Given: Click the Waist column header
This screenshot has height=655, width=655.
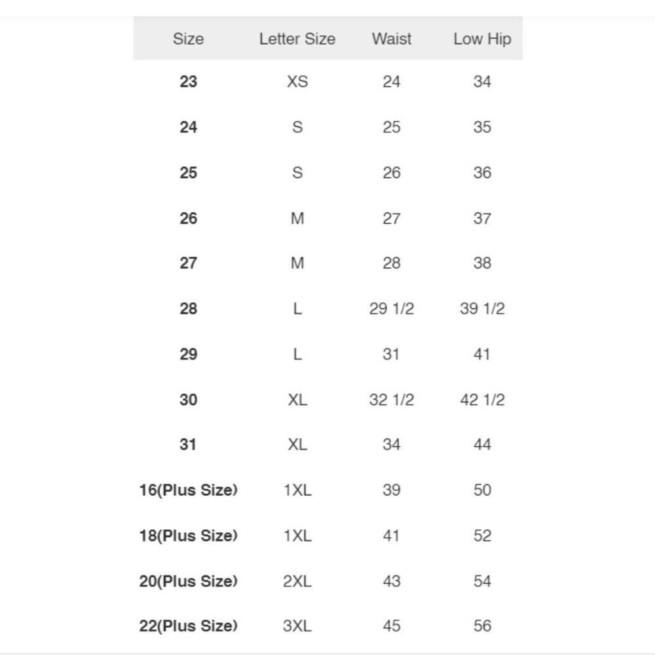Looking at the screenshot, I should pos(392,39).
